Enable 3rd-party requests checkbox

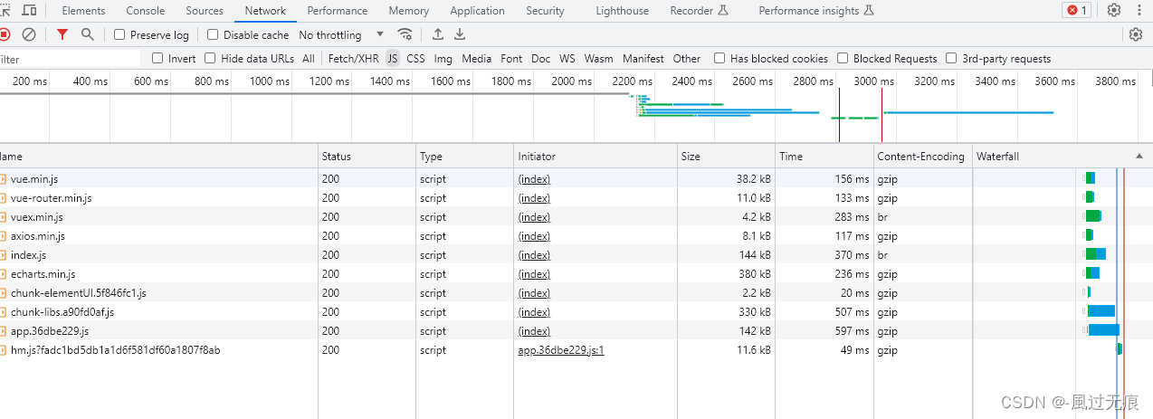951,58
